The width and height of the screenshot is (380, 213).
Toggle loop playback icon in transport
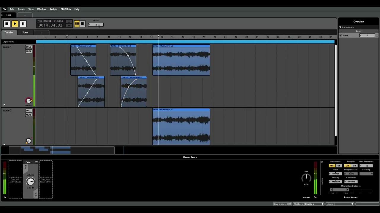(69, 22)
